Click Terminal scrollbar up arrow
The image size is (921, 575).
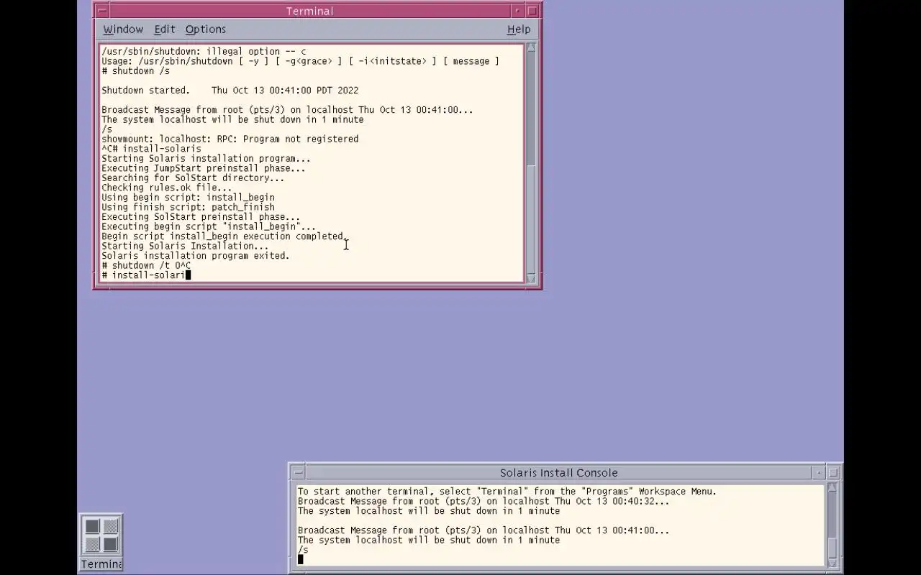click(x=531, y=47)
